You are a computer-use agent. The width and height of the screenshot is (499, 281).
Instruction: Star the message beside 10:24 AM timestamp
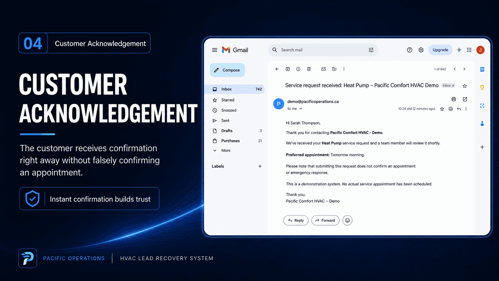pyautogui.click(x=442, y=109)
